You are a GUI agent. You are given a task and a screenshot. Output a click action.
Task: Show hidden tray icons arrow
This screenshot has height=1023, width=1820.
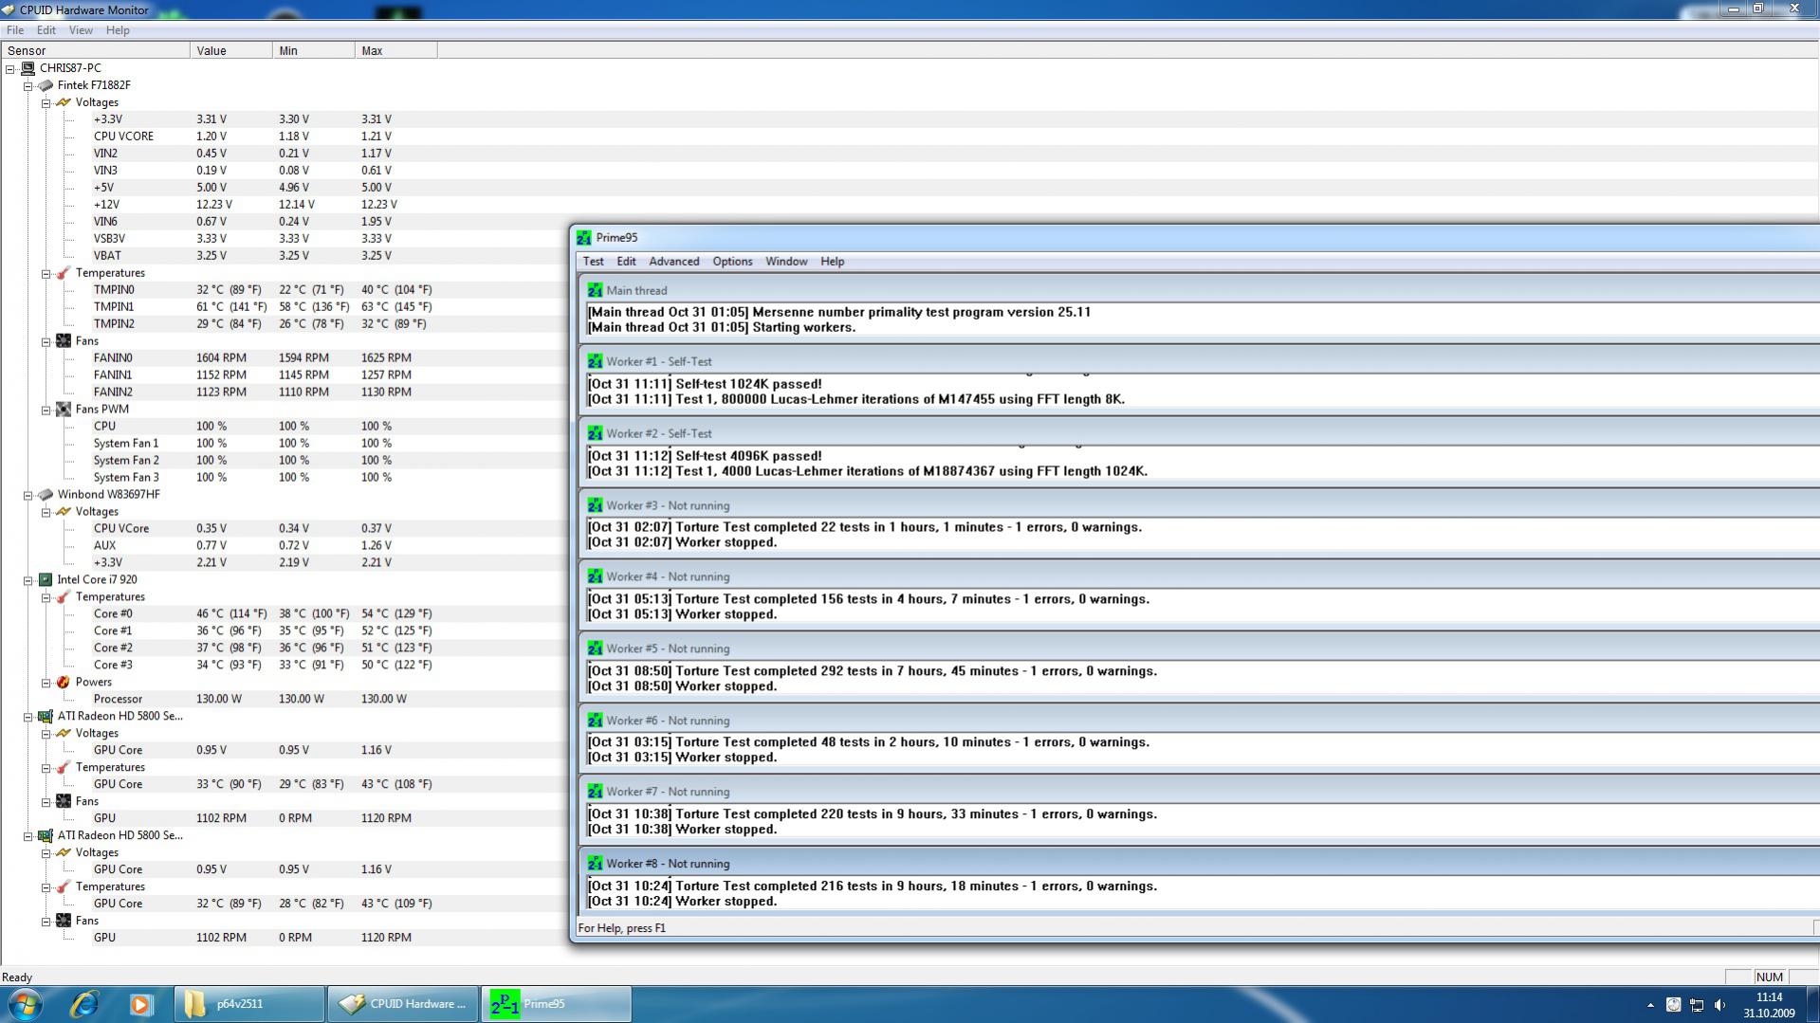(1650, 1005)
